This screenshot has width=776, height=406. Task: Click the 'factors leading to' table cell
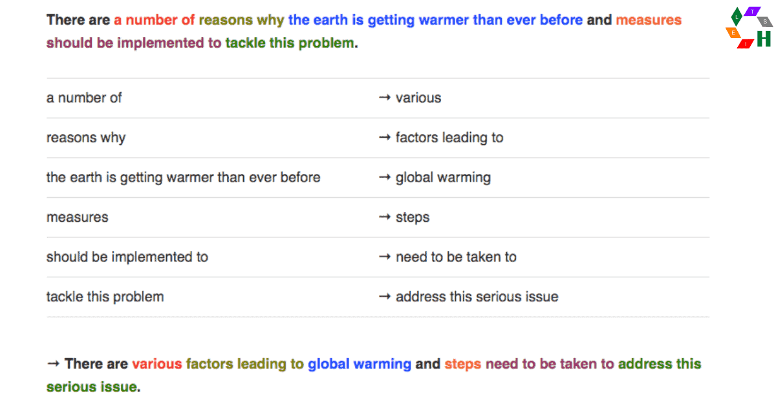(449, 138)
